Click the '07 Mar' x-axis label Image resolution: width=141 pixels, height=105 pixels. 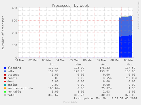coord(102,60)
